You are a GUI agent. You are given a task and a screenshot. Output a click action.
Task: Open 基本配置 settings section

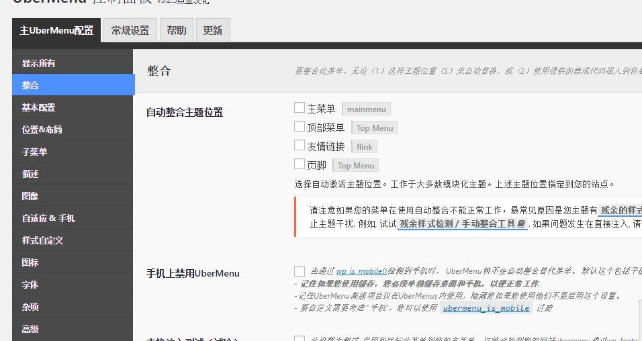pyautogui.click(x=73, y=107)
